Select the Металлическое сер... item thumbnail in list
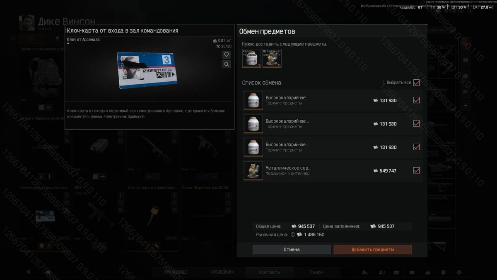Viewport: 497px width, 280px height. 253,171
